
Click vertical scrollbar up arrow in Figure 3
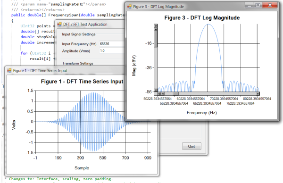156,29
